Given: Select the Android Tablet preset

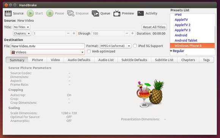Looking at the screenshot, I should [186, 41].
